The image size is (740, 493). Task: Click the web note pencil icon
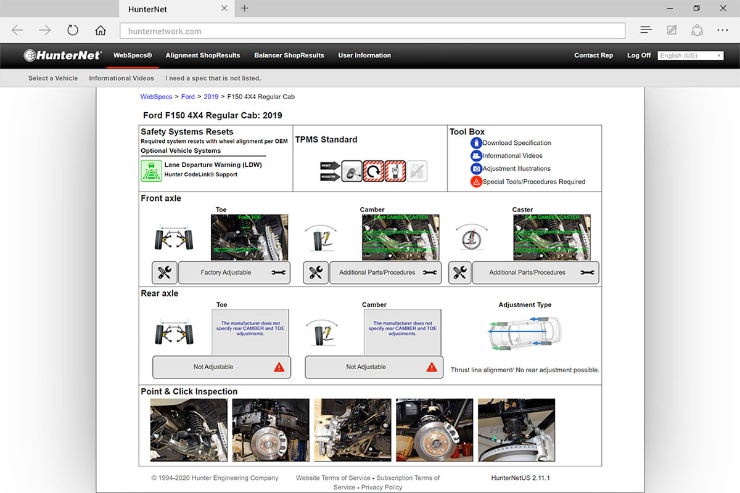point(672,30)
